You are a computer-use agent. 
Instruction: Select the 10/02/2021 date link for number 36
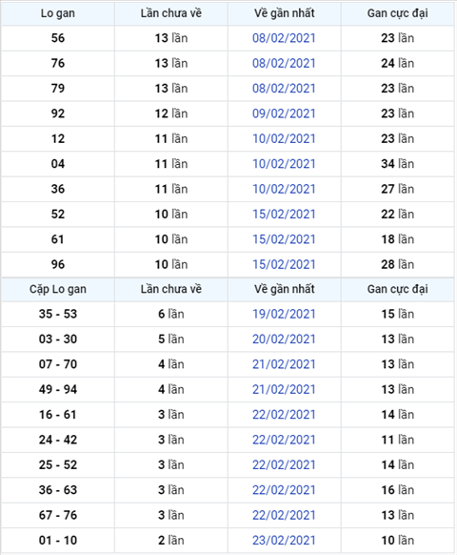click(284, 189)
